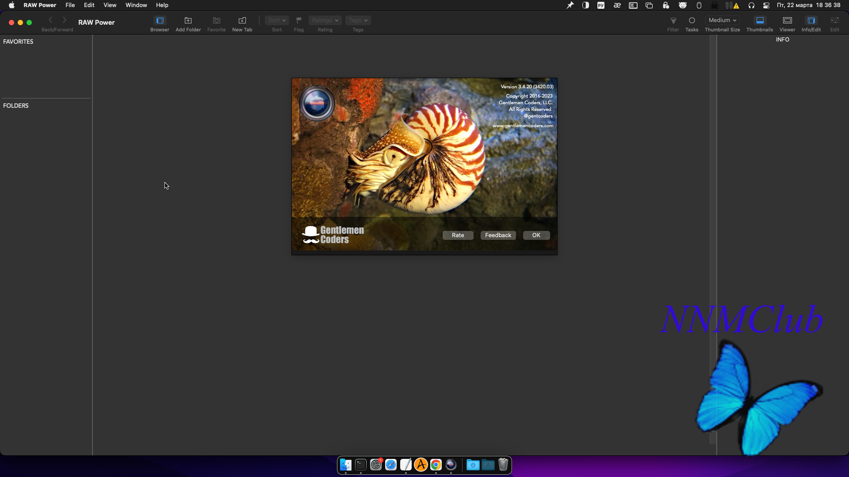Image resolution: width=849 pixels, height=477 pixels.
Task: Open the RAW Power application menu
Action: (x=40, y=5)
